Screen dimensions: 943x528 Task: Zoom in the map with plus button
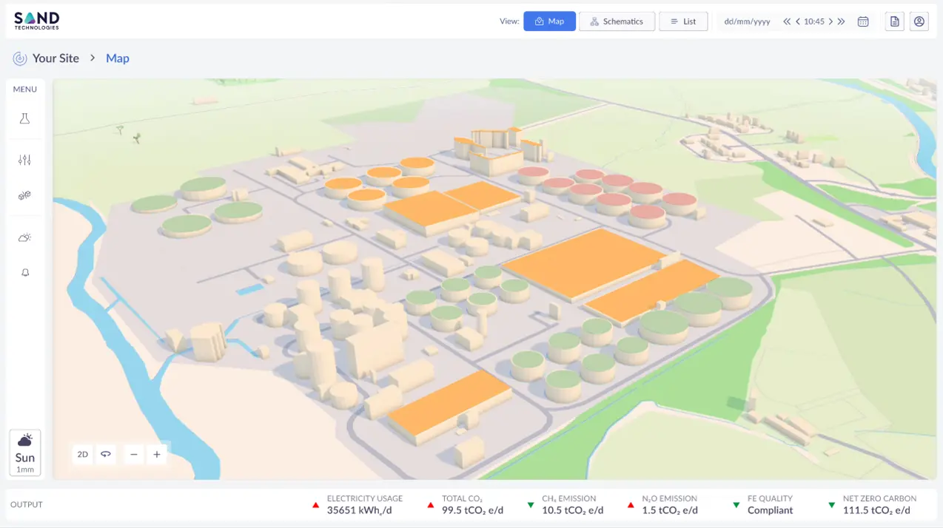click(x=157, y=455)
